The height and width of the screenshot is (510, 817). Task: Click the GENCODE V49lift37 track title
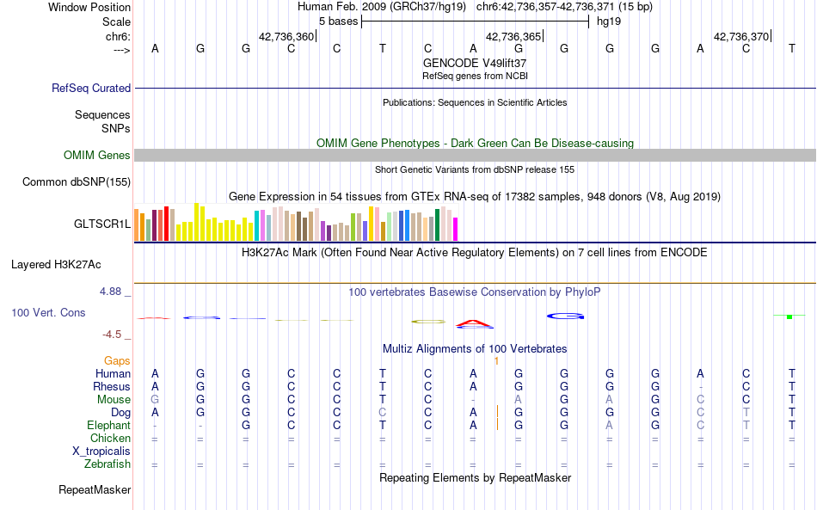tap(475, 63)
